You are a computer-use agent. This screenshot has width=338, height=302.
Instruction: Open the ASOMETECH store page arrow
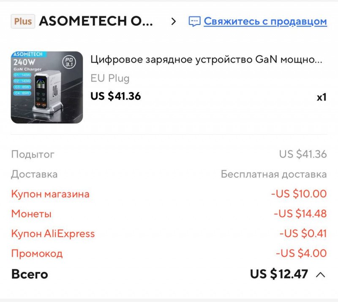[173, 22]
